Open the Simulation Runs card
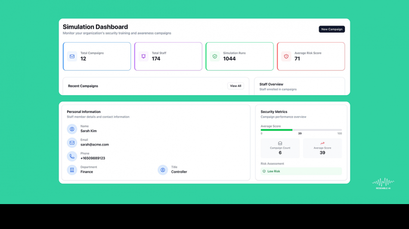The image size is (409, 229). (x=239, y=56)
